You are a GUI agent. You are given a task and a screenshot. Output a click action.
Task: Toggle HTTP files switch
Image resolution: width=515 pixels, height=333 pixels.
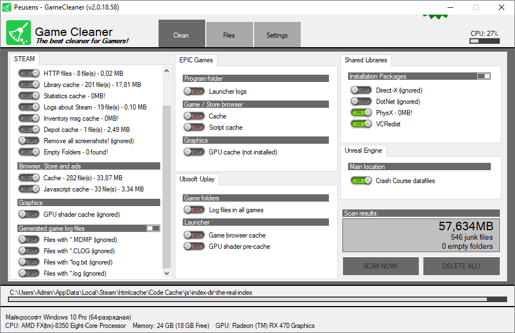(29, 74)
